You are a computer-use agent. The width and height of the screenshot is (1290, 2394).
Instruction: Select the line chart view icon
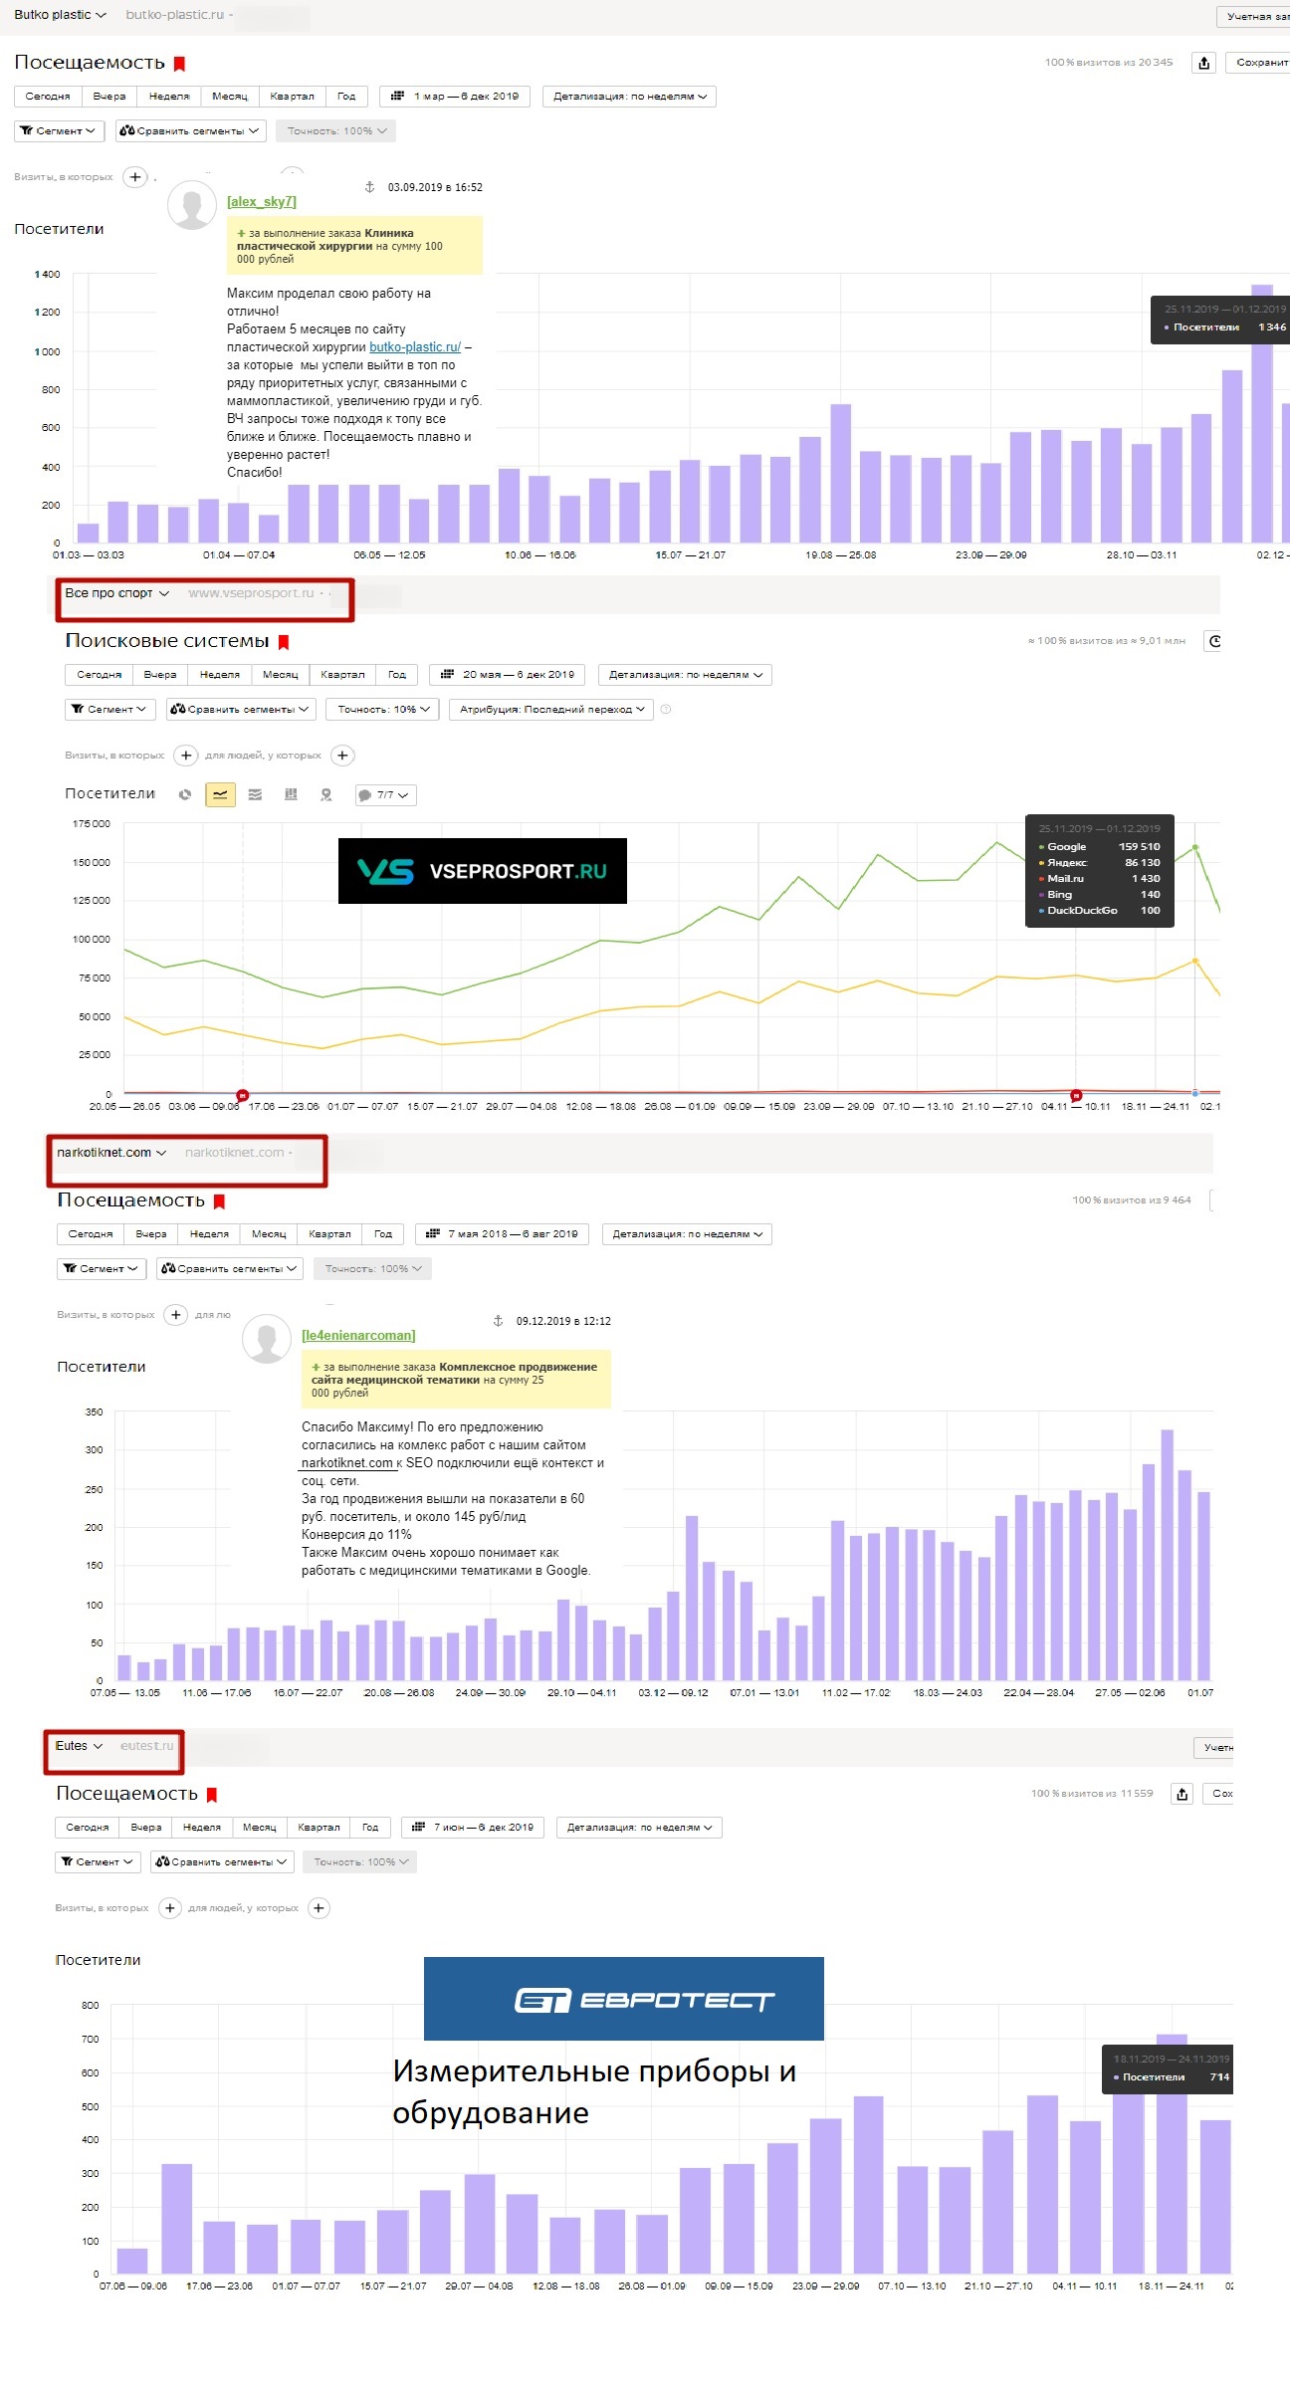[x=220, y=794]
